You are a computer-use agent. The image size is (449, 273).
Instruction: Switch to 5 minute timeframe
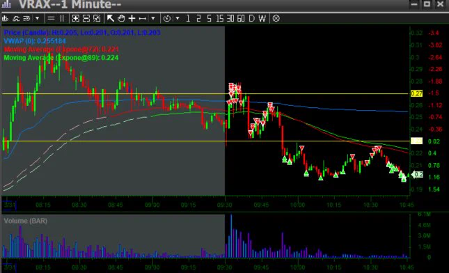[210, 19]
